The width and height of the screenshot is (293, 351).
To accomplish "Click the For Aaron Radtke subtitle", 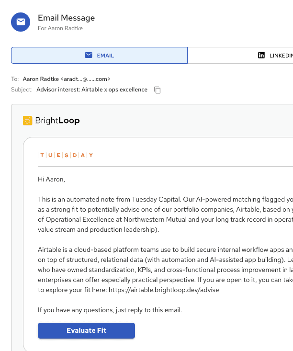I will point(60,28).
